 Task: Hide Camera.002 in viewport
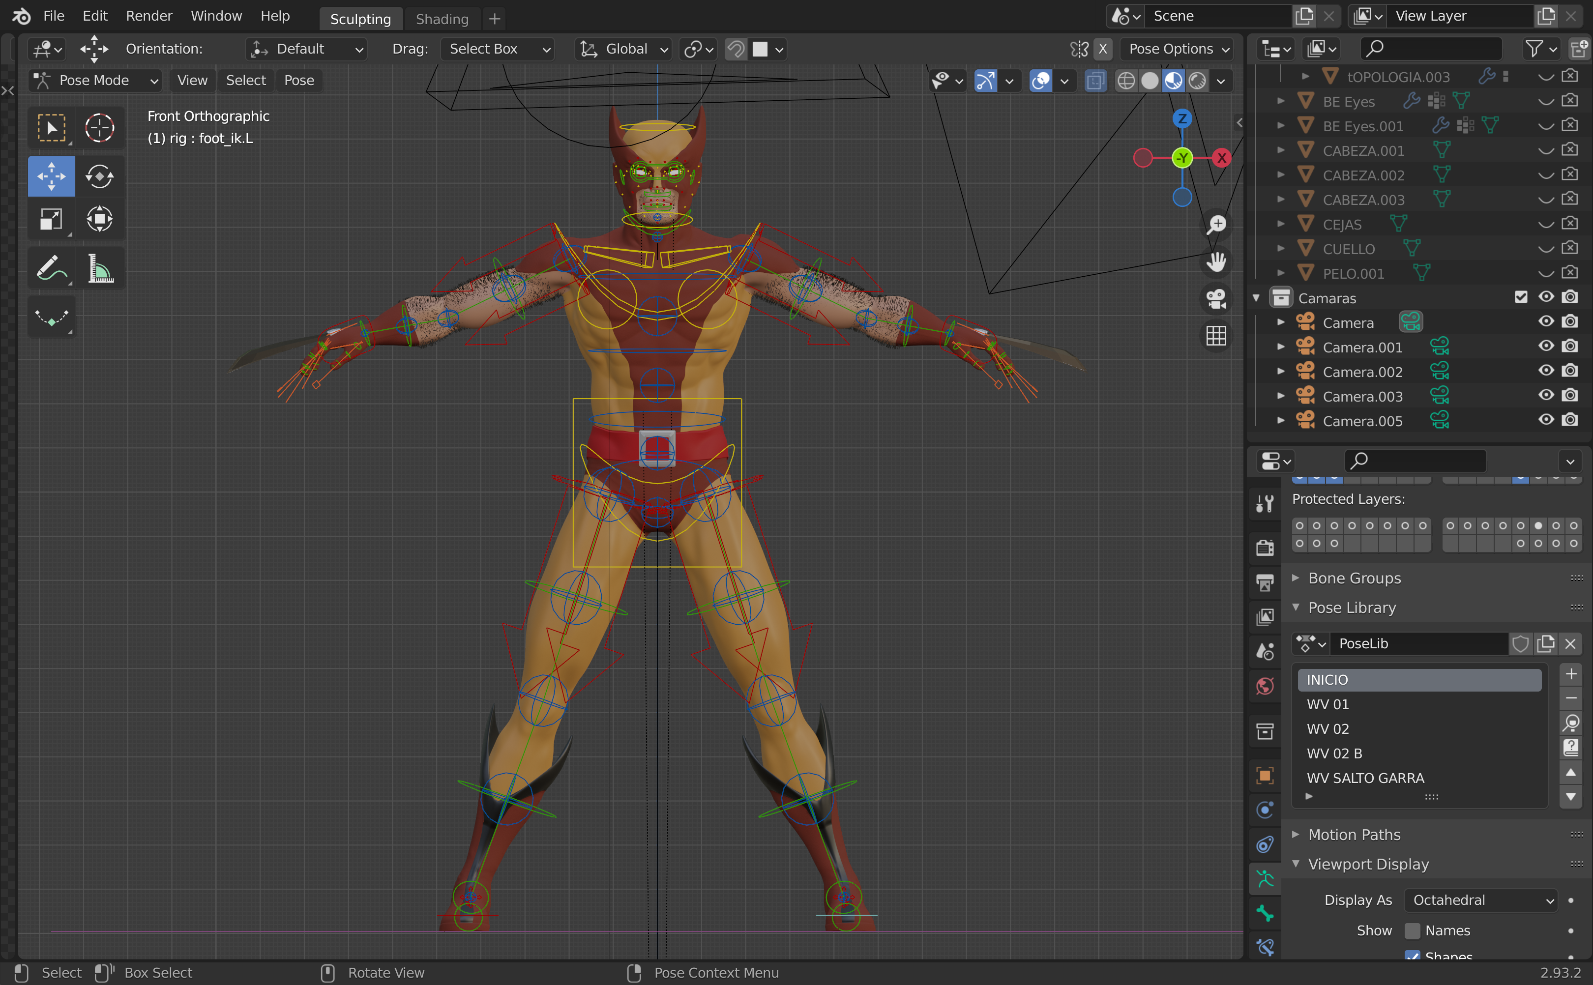point(1545,371)
